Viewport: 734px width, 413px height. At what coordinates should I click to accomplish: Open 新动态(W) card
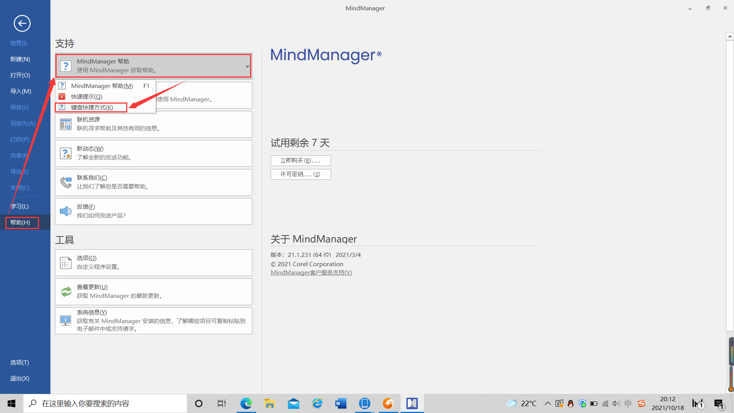click(x=154, y=153)
